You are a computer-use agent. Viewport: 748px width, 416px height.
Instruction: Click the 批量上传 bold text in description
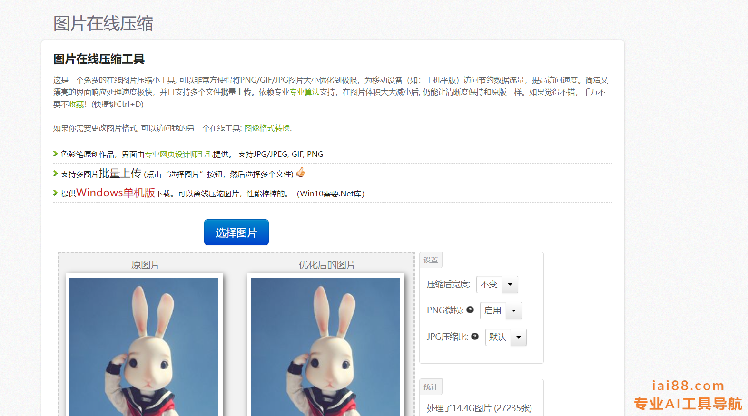(236, 92)
